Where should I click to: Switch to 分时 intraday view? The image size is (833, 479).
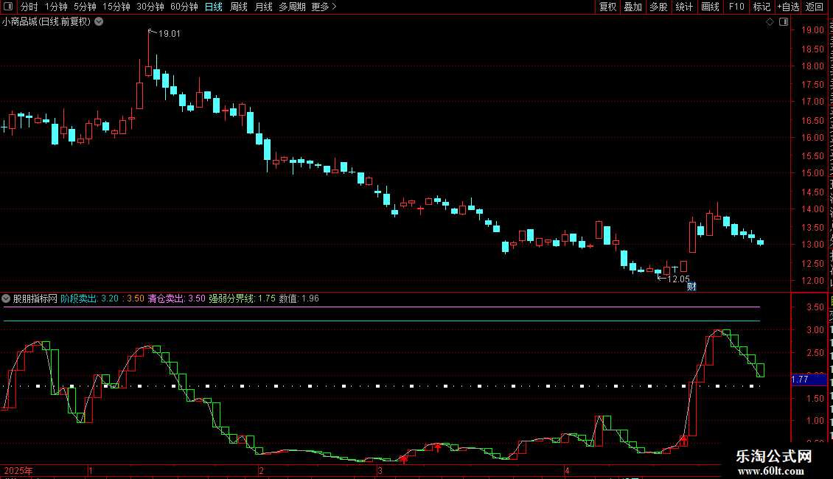pos(29,7)
